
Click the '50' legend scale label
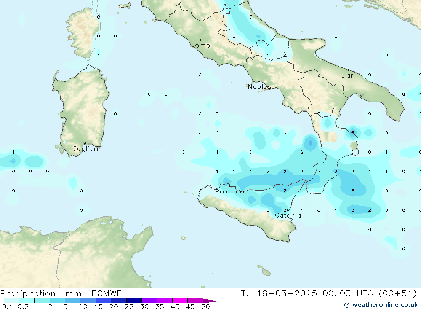pyautogui.click(x=205, y=306)
